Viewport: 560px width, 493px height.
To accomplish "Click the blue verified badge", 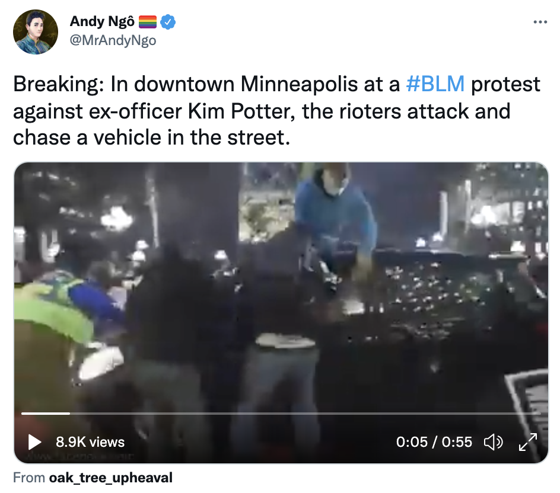I will click(167, 22).
